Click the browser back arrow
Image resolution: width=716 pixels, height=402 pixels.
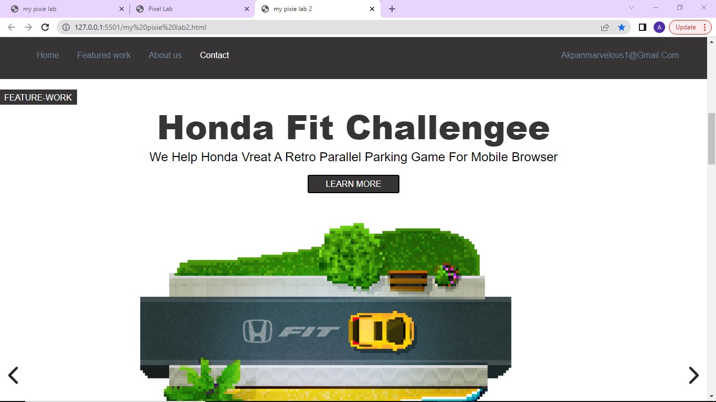[12, 27]
